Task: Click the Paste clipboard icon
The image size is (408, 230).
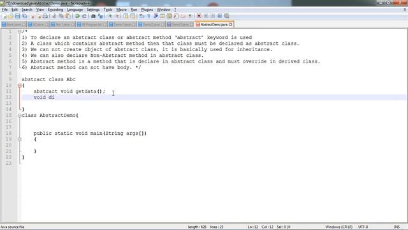Action: tap(68, 16)
